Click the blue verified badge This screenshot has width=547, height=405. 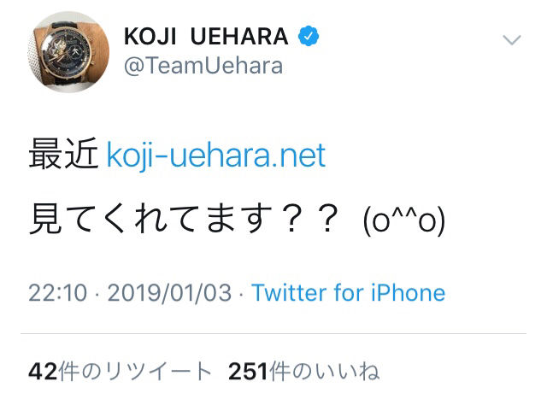point(309,37)
